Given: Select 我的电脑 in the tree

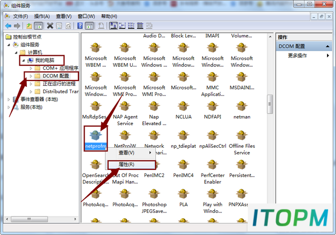Looking at the screenshot, I should point(45,60).
